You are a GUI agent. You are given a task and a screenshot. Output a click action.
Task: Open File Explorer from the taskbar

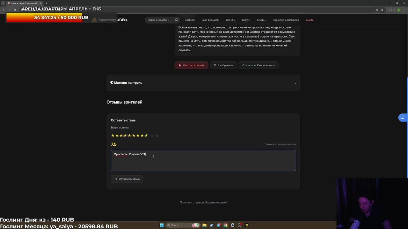[204, 225]
